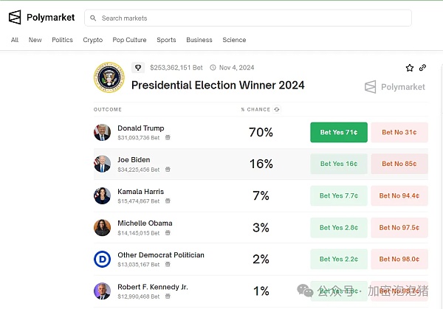Bet No 97.5¢ on Michelle Obama
Image resolution: width=443 pixels, height=309 pixels.
[x=399, y=227]
